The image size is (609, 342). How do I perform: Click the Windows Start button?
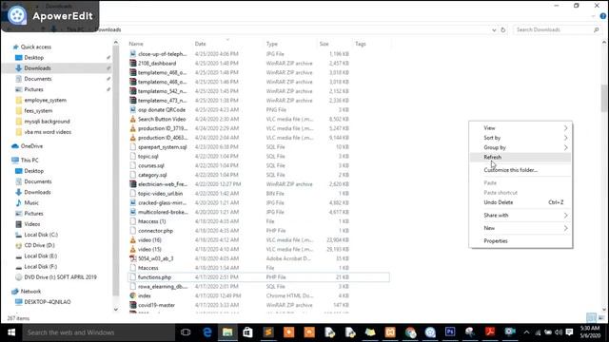pos(11,332)
